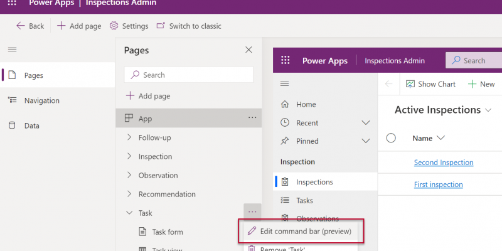The image size is (502, 251).
Task: Click the Navigation list icon
Action: coord(12,100)
